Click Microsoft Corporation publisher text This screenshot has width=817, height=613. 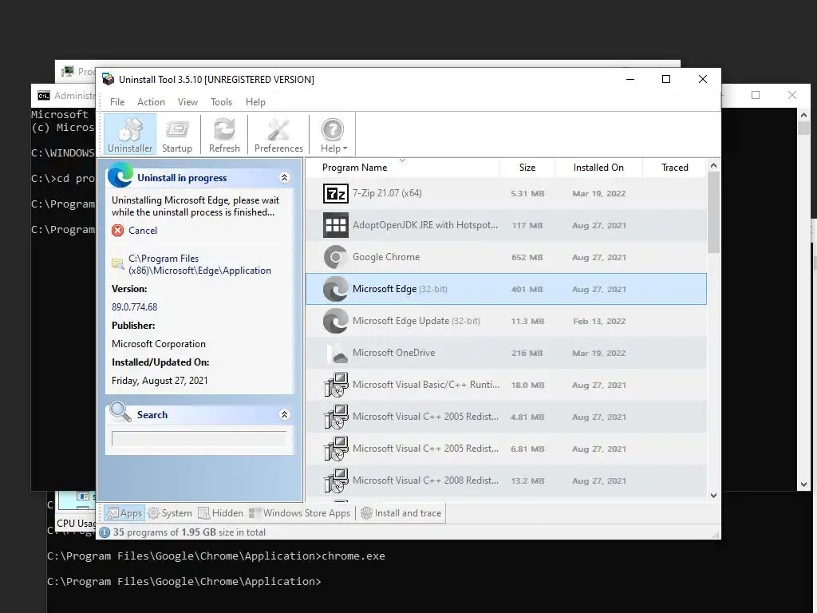[159, 344]
